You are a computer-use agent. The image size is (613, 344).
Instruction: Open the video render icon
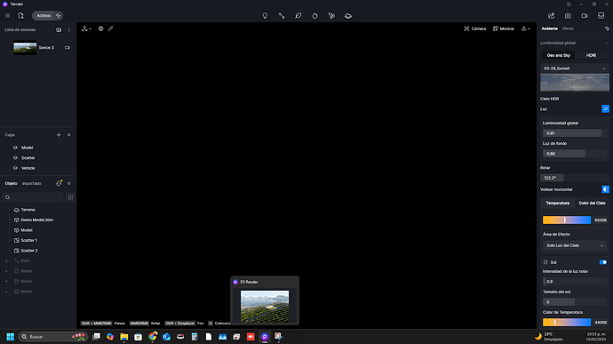tap(585, 16)
